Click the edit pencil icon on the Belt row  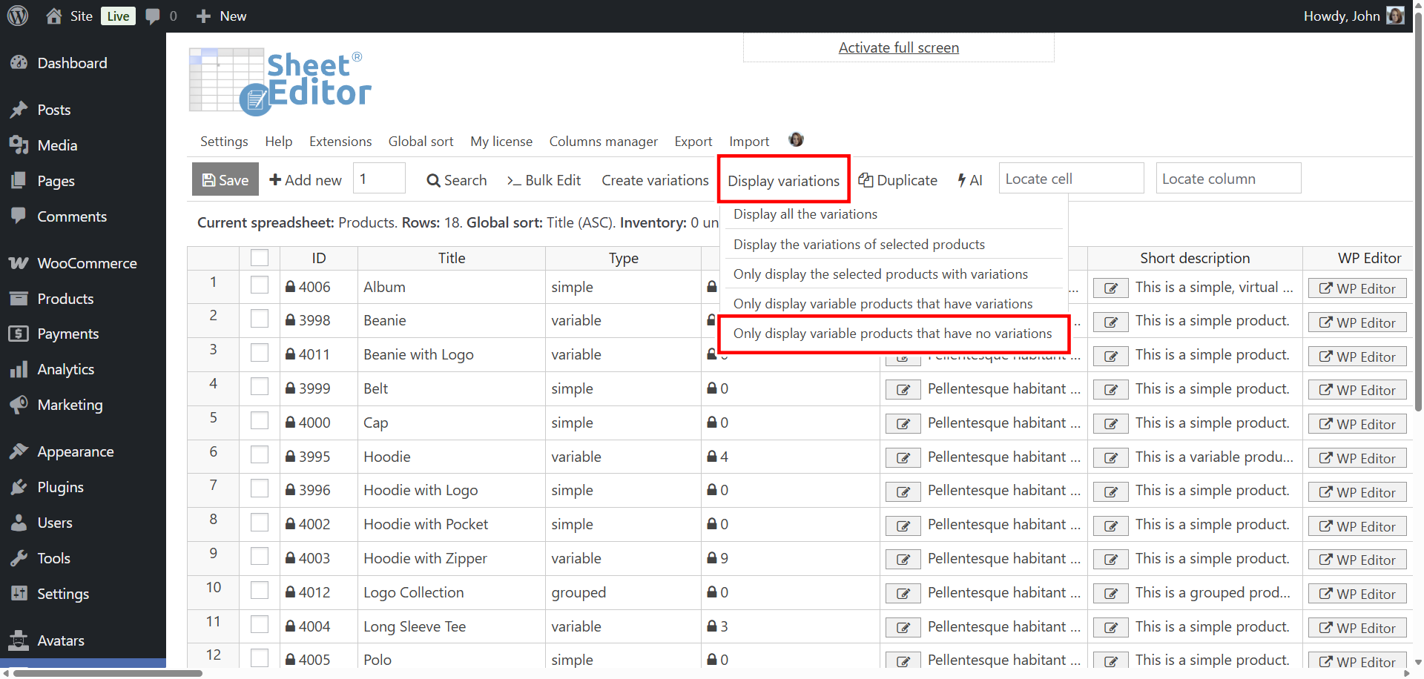coord(902,388)
